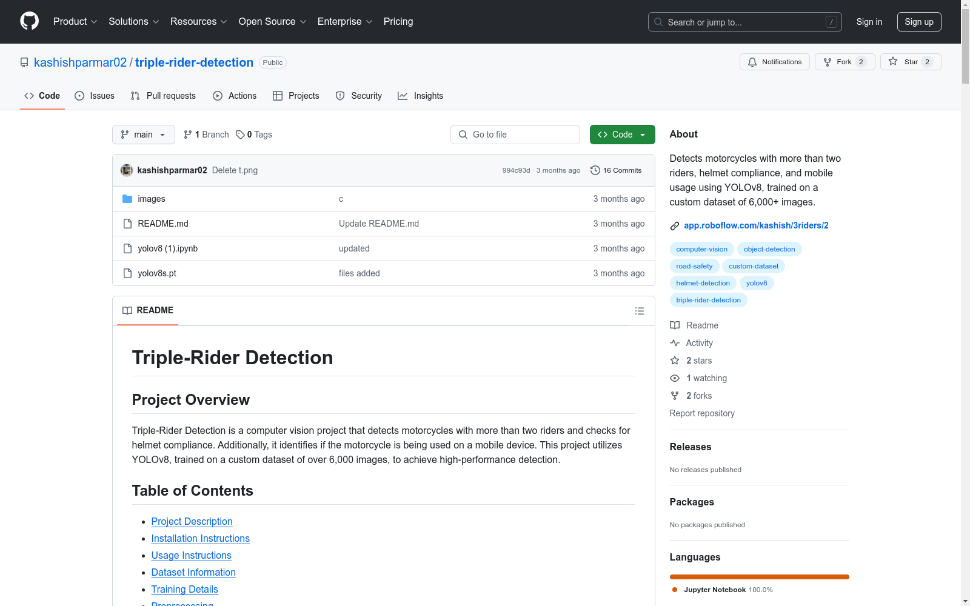Viewport: 970px width, 606px height.
Task: Click the tags icon showing 0 Tags
Action: (240, 135)
